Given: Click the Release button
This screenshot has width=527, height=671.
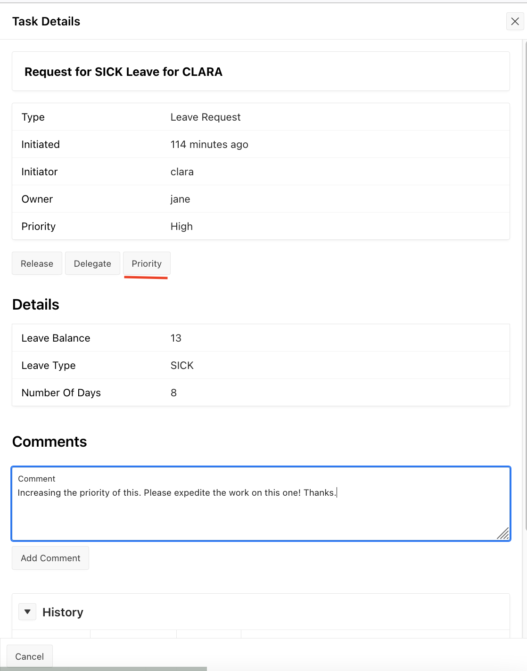Looking at the screenshot, I should pos(37,263).
